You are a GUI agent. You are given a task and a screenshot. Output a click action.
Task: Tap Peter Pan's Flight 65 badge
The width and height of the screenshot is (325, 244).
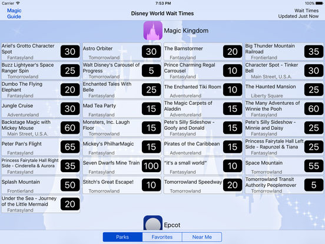coord(70,147)
